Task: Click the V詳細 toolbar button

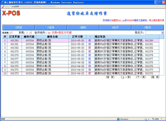Action: [x=18, y=27]
